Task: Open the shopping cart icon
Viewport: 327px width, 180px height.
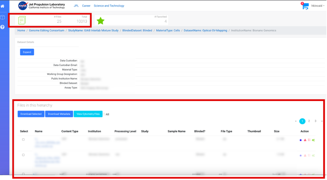Action: click(x=305, y=6)
